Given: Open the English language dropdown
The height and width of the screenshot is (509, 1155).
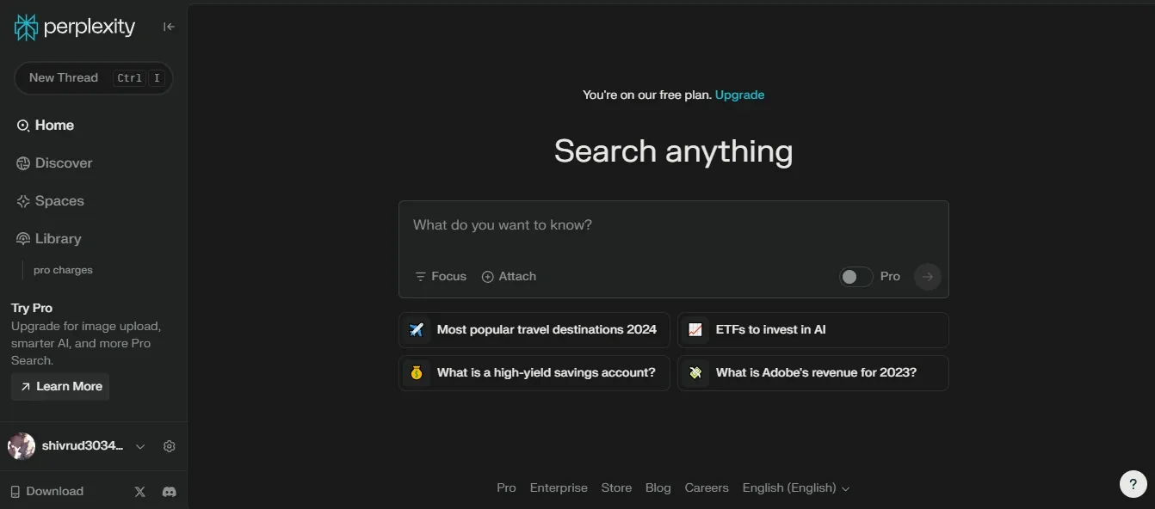Looking at the screenshot, I should (795, 488).
